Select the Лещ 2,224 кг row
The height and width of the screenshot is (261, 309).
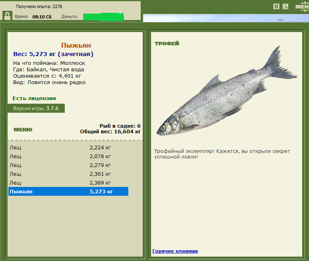(x=68, y=148)
